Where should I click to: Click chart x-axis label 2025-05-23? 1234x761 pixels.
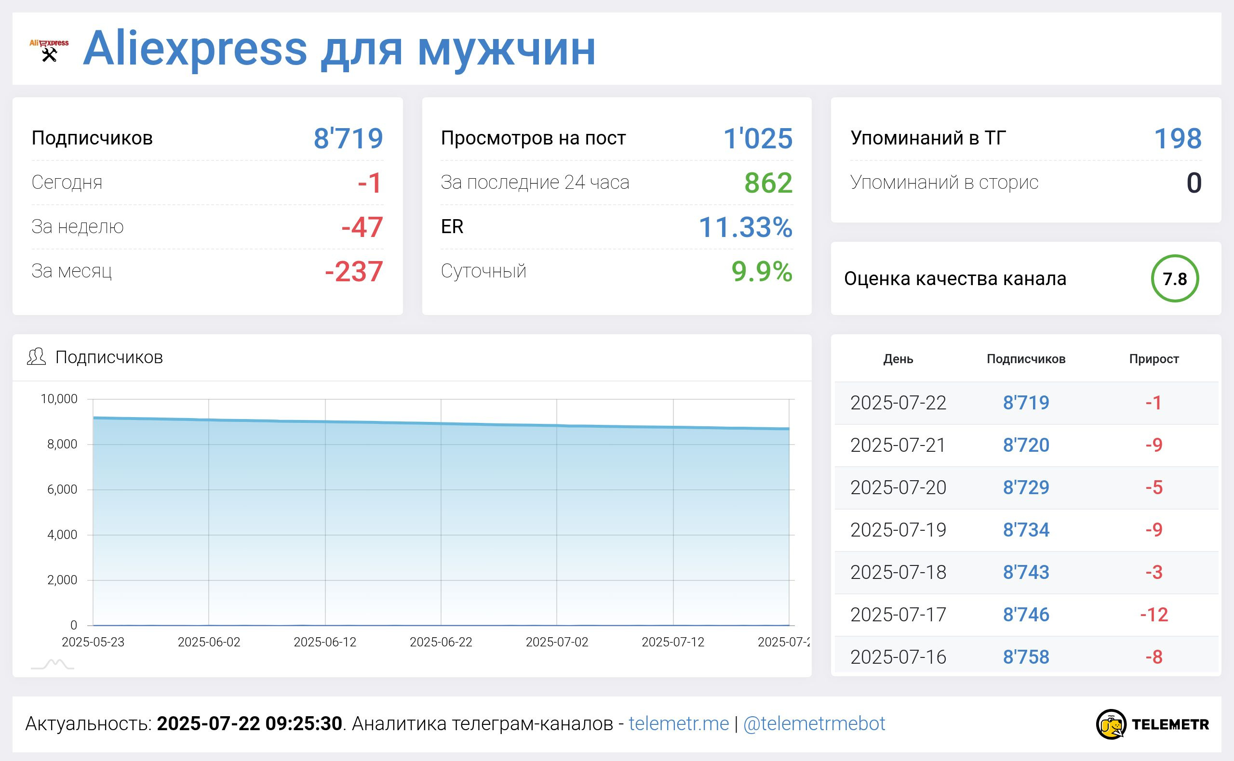(x=93, y=642)
